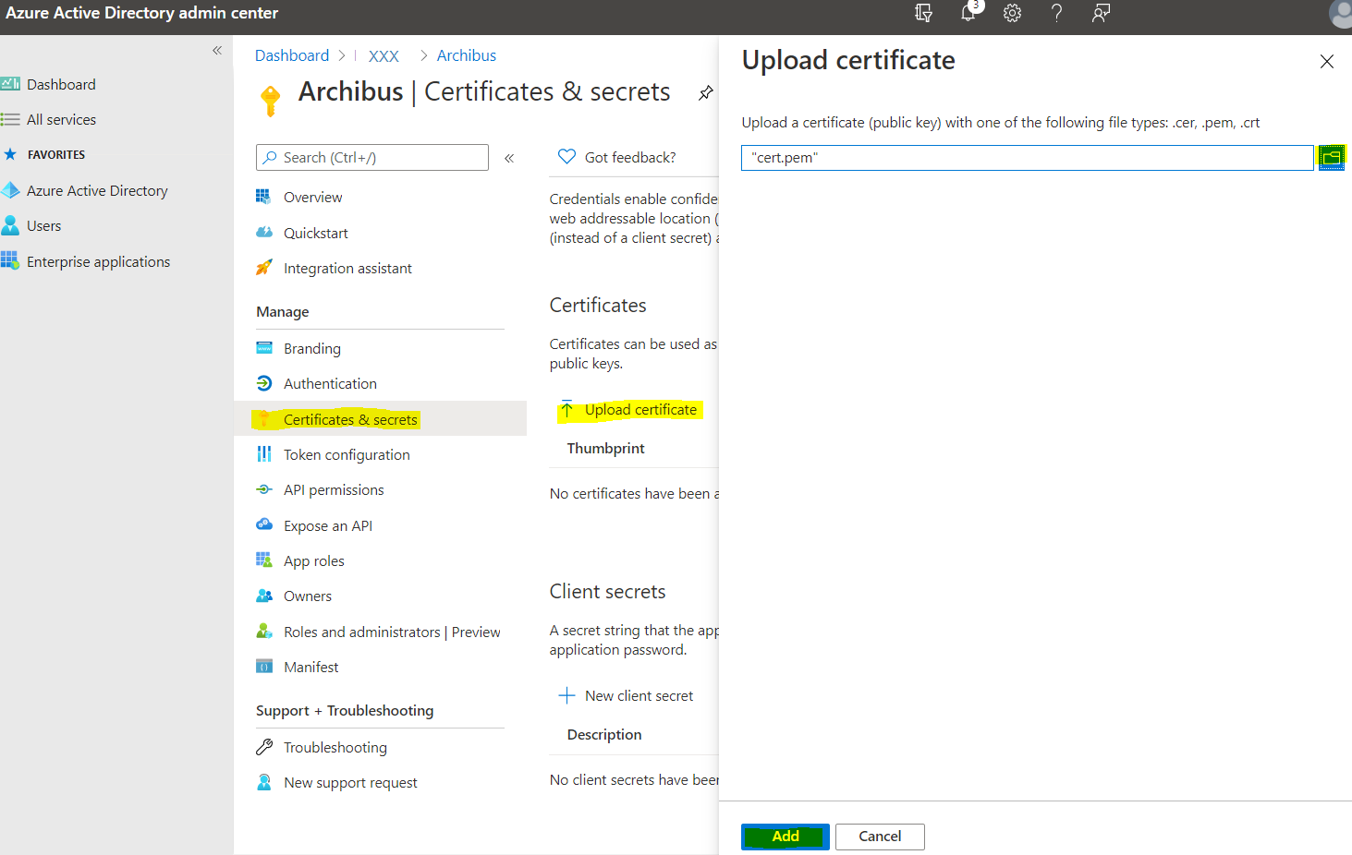This screenshot has width=1352, height=855.
Task: Click the guided tour icon near notifications
Action: [922, 13]
